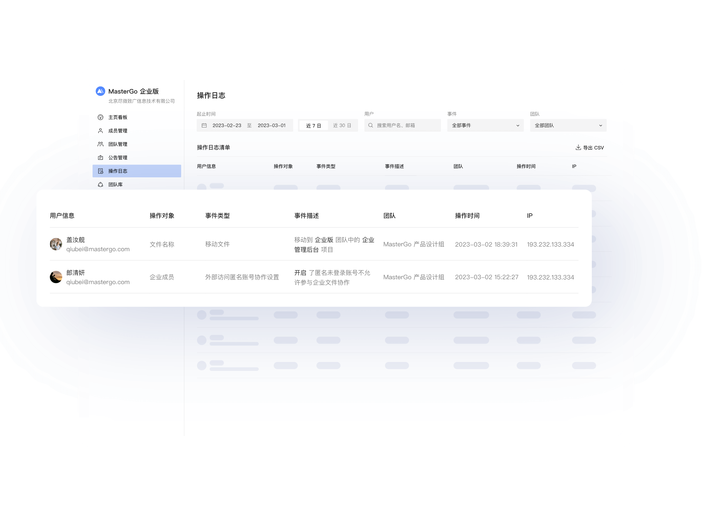
Task: Click email qiubei@mastergo.com under 盖汝舰
Action: coord(98,249)
